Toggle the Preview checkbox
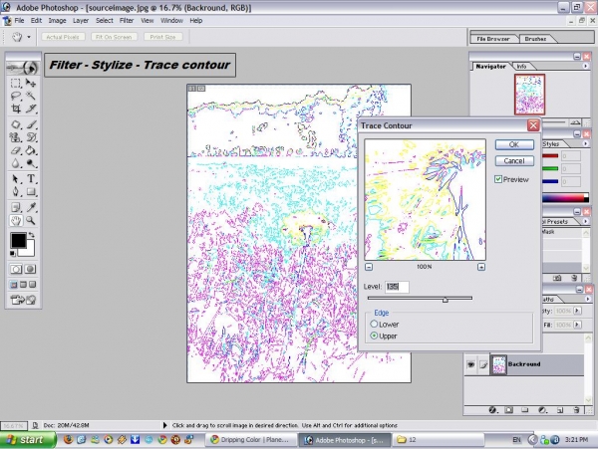The width and height of the screenshot is (598, 449). point(498,179)
